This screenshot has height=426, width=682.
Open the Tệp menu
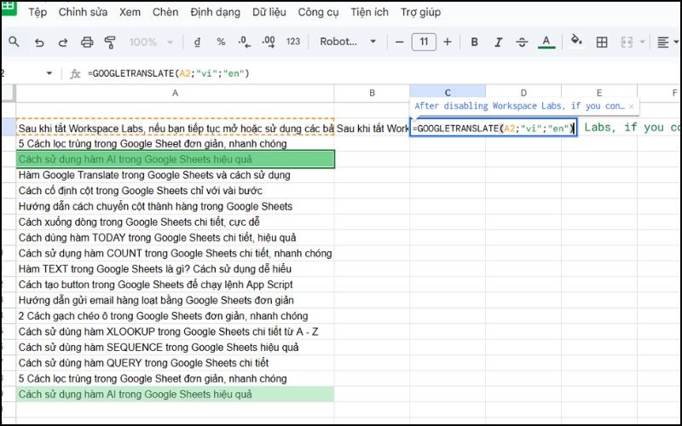pos(38,12)
